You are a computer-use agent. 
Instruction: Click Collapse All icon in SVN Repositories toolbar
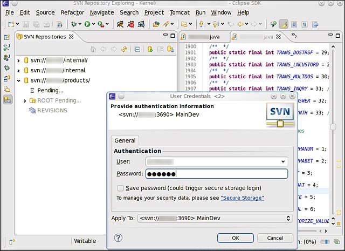pyautogui.click(x=137, y=49)
